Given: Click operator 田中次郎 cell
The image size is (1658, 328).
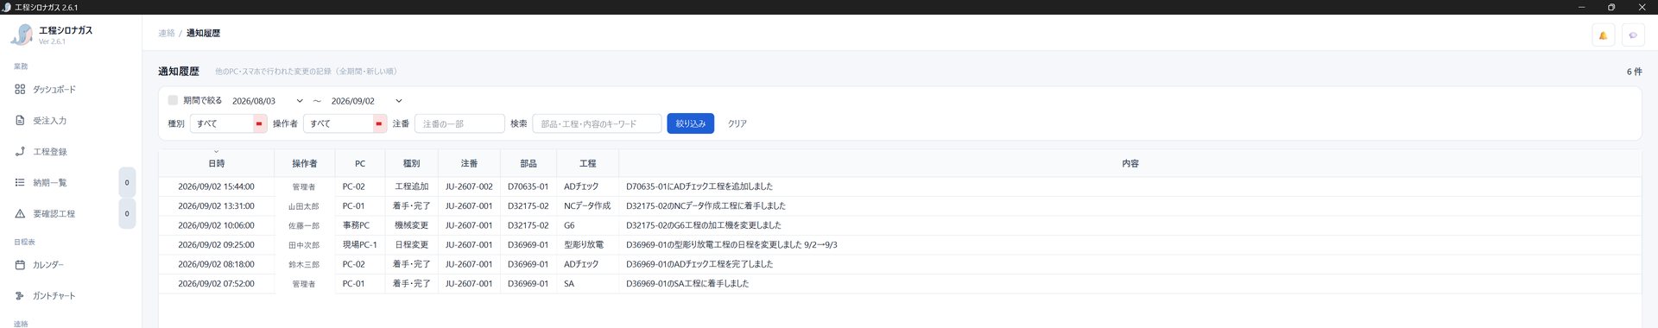Looking at the screenshot, I should click(x=304, y=245).
